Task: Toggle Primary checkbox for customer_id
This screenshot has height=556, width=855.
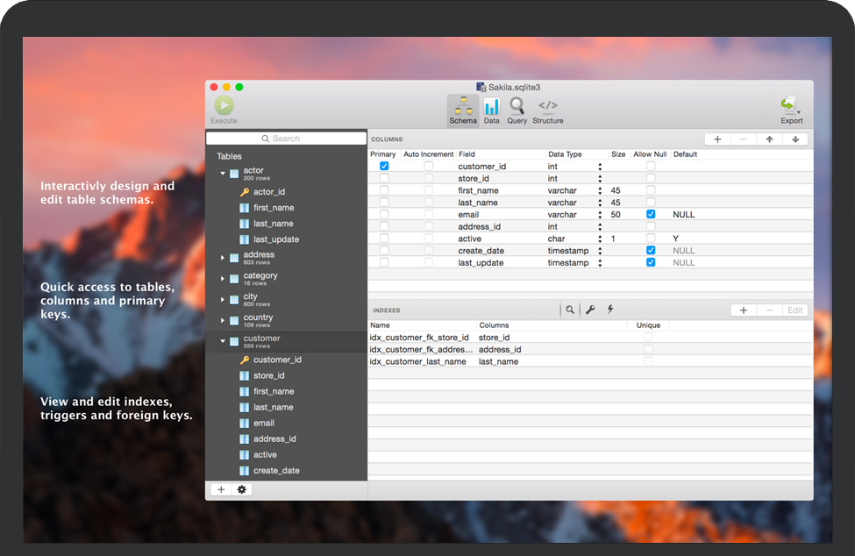Action: [384, 166]
